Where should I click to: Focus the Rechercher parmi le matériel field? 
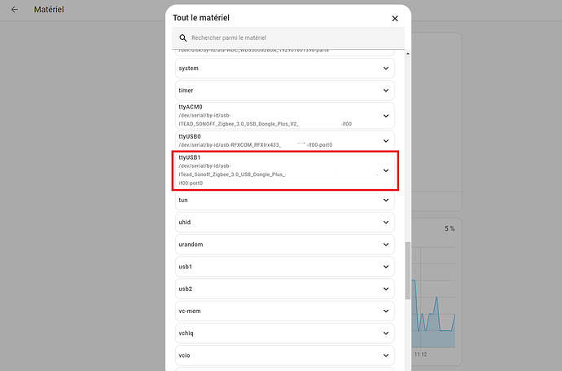pyautogui.click(x=288, y=38)
